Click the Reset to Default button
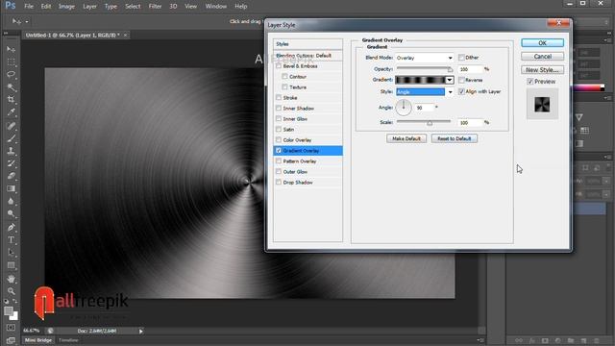The width and height of the screenshot is (615, 346). pos(455,138)
